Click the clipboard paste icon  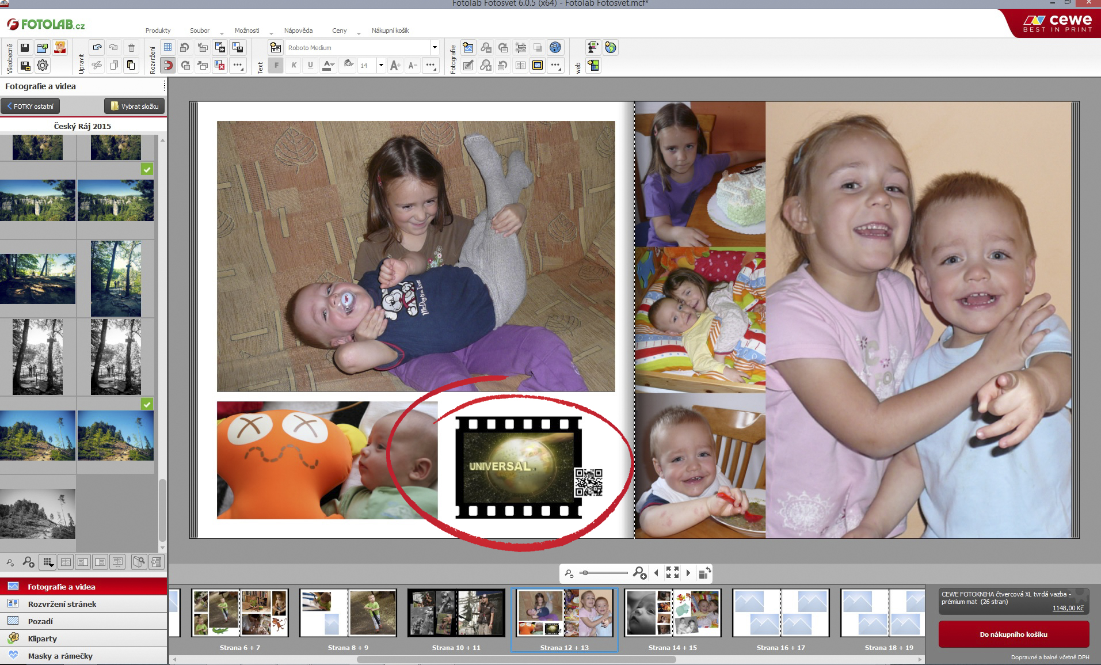[x=131, y=66]
